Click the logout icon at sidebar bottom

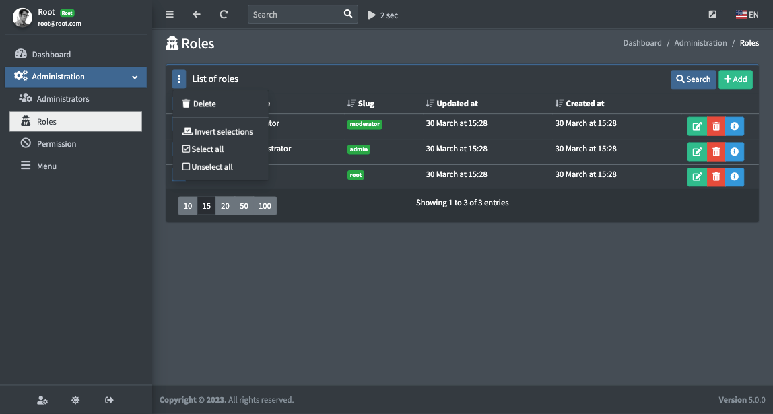[x=109, y=400]
